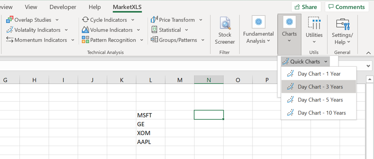Click the Groups/Patterns icon
374x159 pixels.
[x=154, y=40]
